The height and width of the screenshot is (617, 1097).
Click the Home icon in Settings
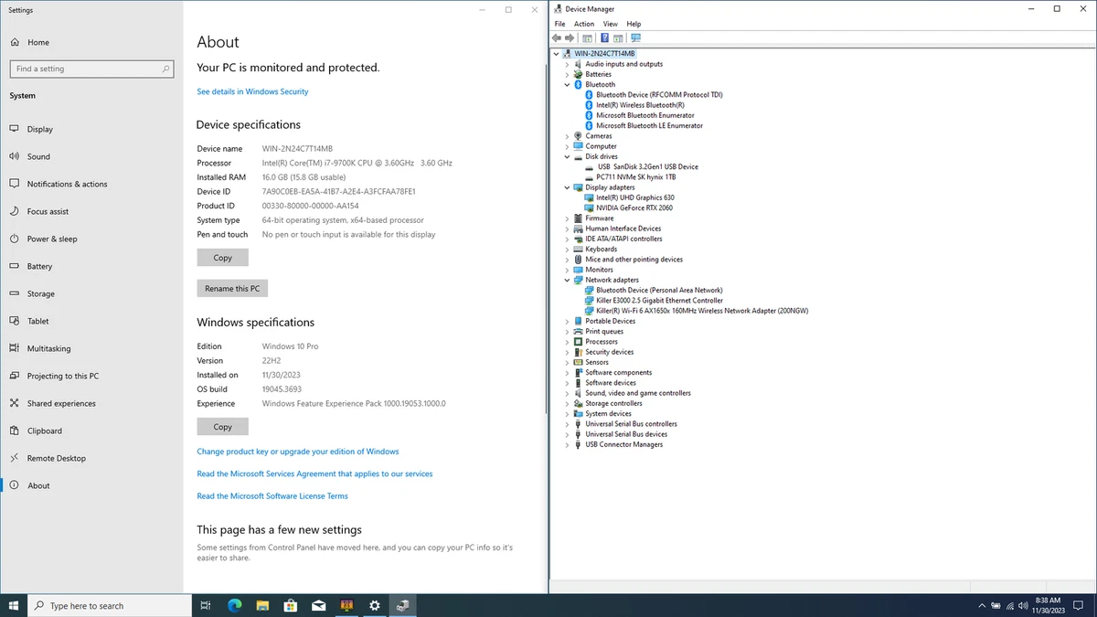pyautogui.click(x=15, y=42)
